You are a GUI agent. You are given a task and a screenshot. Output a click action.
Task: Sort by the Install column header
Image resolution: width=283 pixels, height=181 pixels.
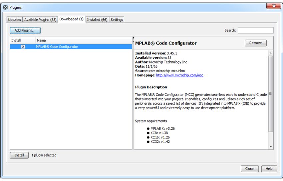(23, 40)
